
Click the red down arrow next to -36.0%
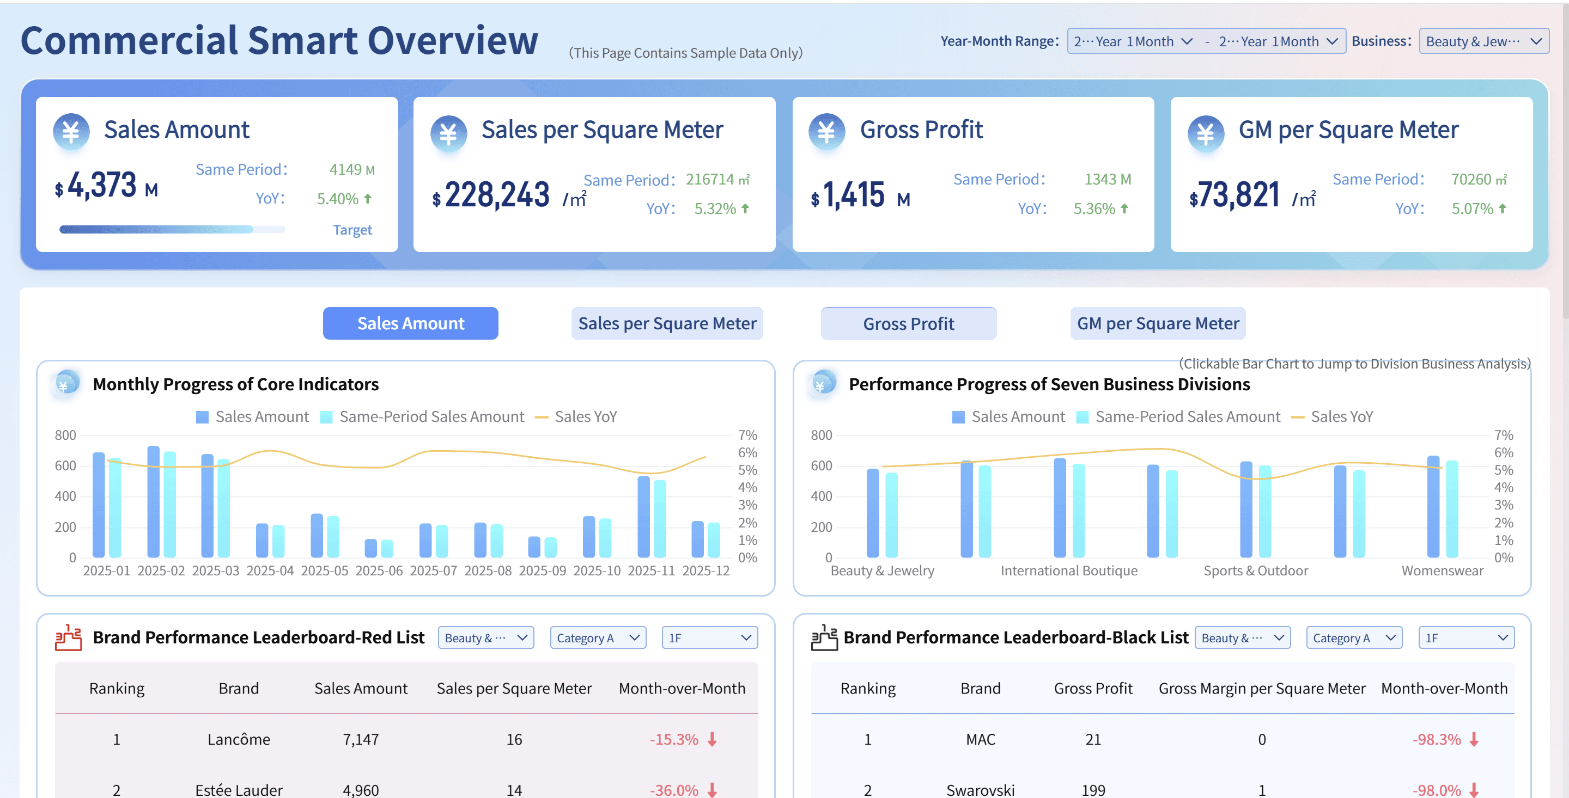[712, 790]
